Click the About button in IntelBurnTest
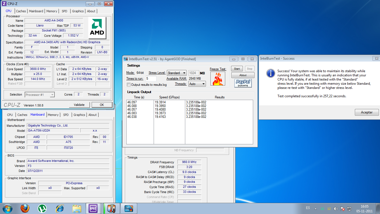The image size is (380, 214). (243, 75)
